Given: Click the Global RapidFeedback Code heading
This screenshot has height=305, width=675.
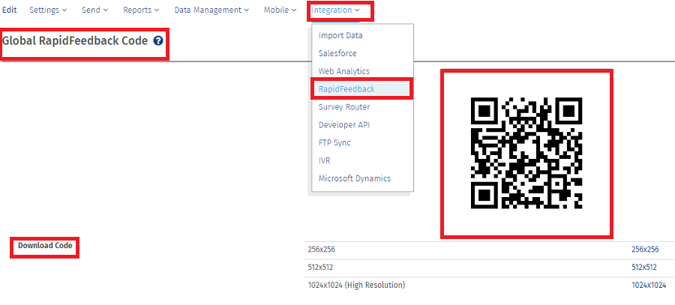Looking at the screenshot, I should point(75,41).
